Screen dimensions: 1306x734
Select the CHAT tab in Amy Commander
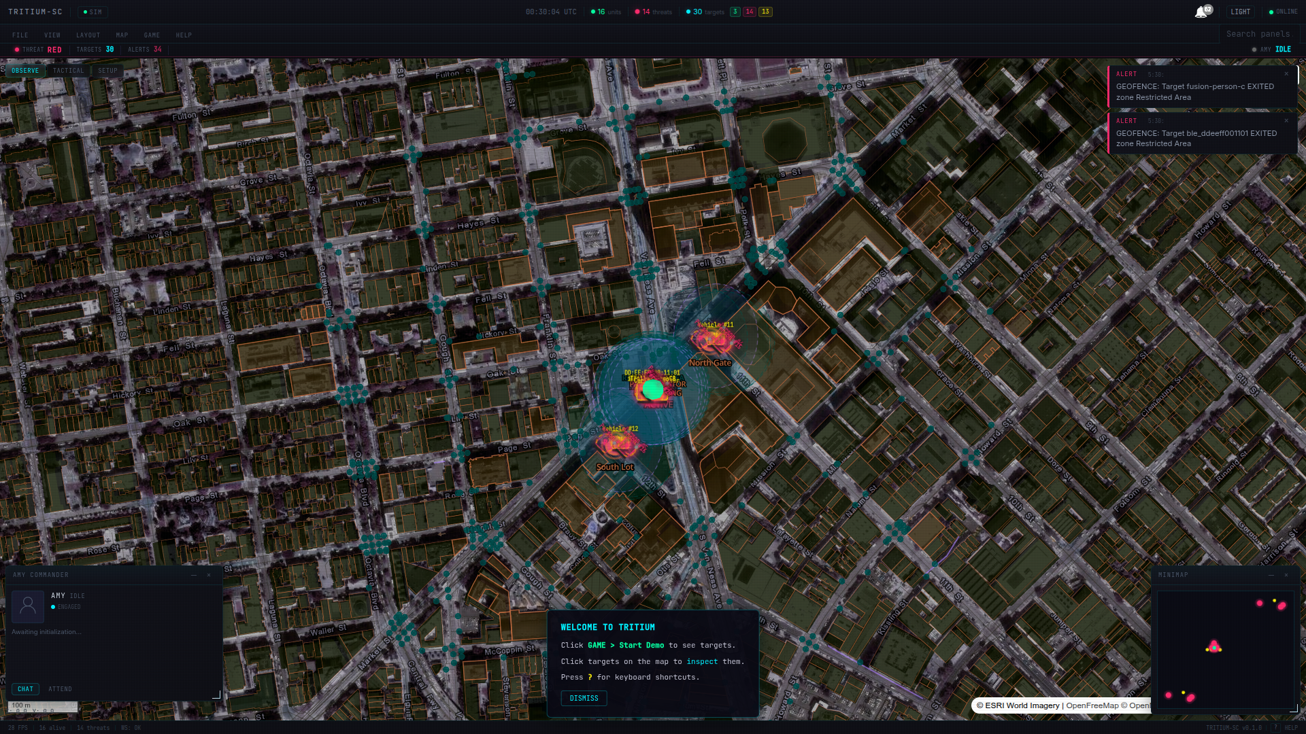tap(25, 689)
